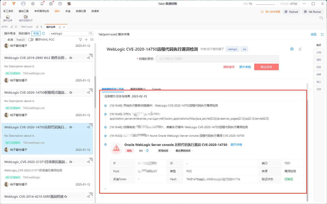Click the cloud upload plugins icon
327x204 pixels.
tap(92, 40)
